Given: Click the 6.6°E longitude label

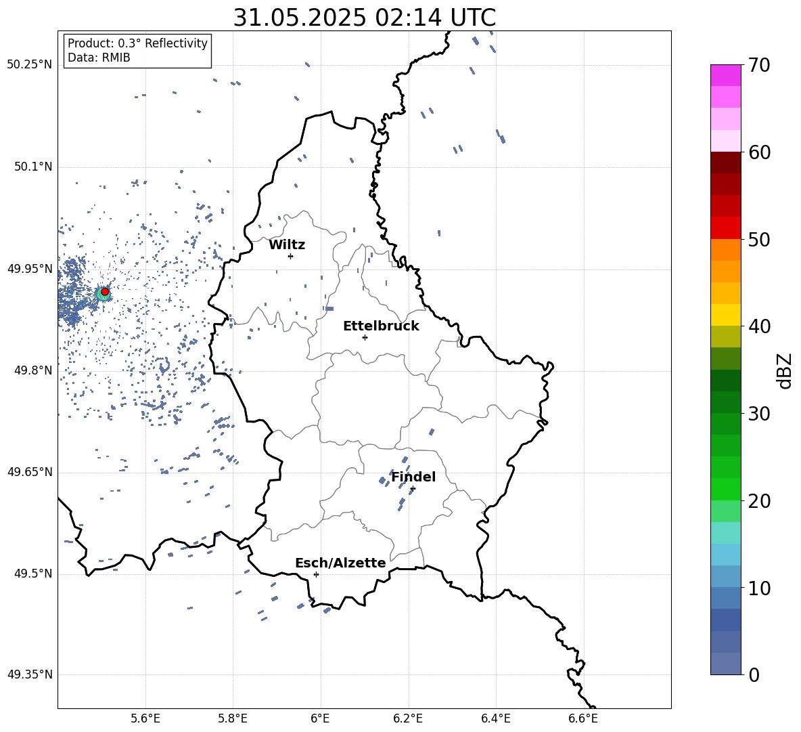Looking at the screenshot, I should (x=583, y=718).
